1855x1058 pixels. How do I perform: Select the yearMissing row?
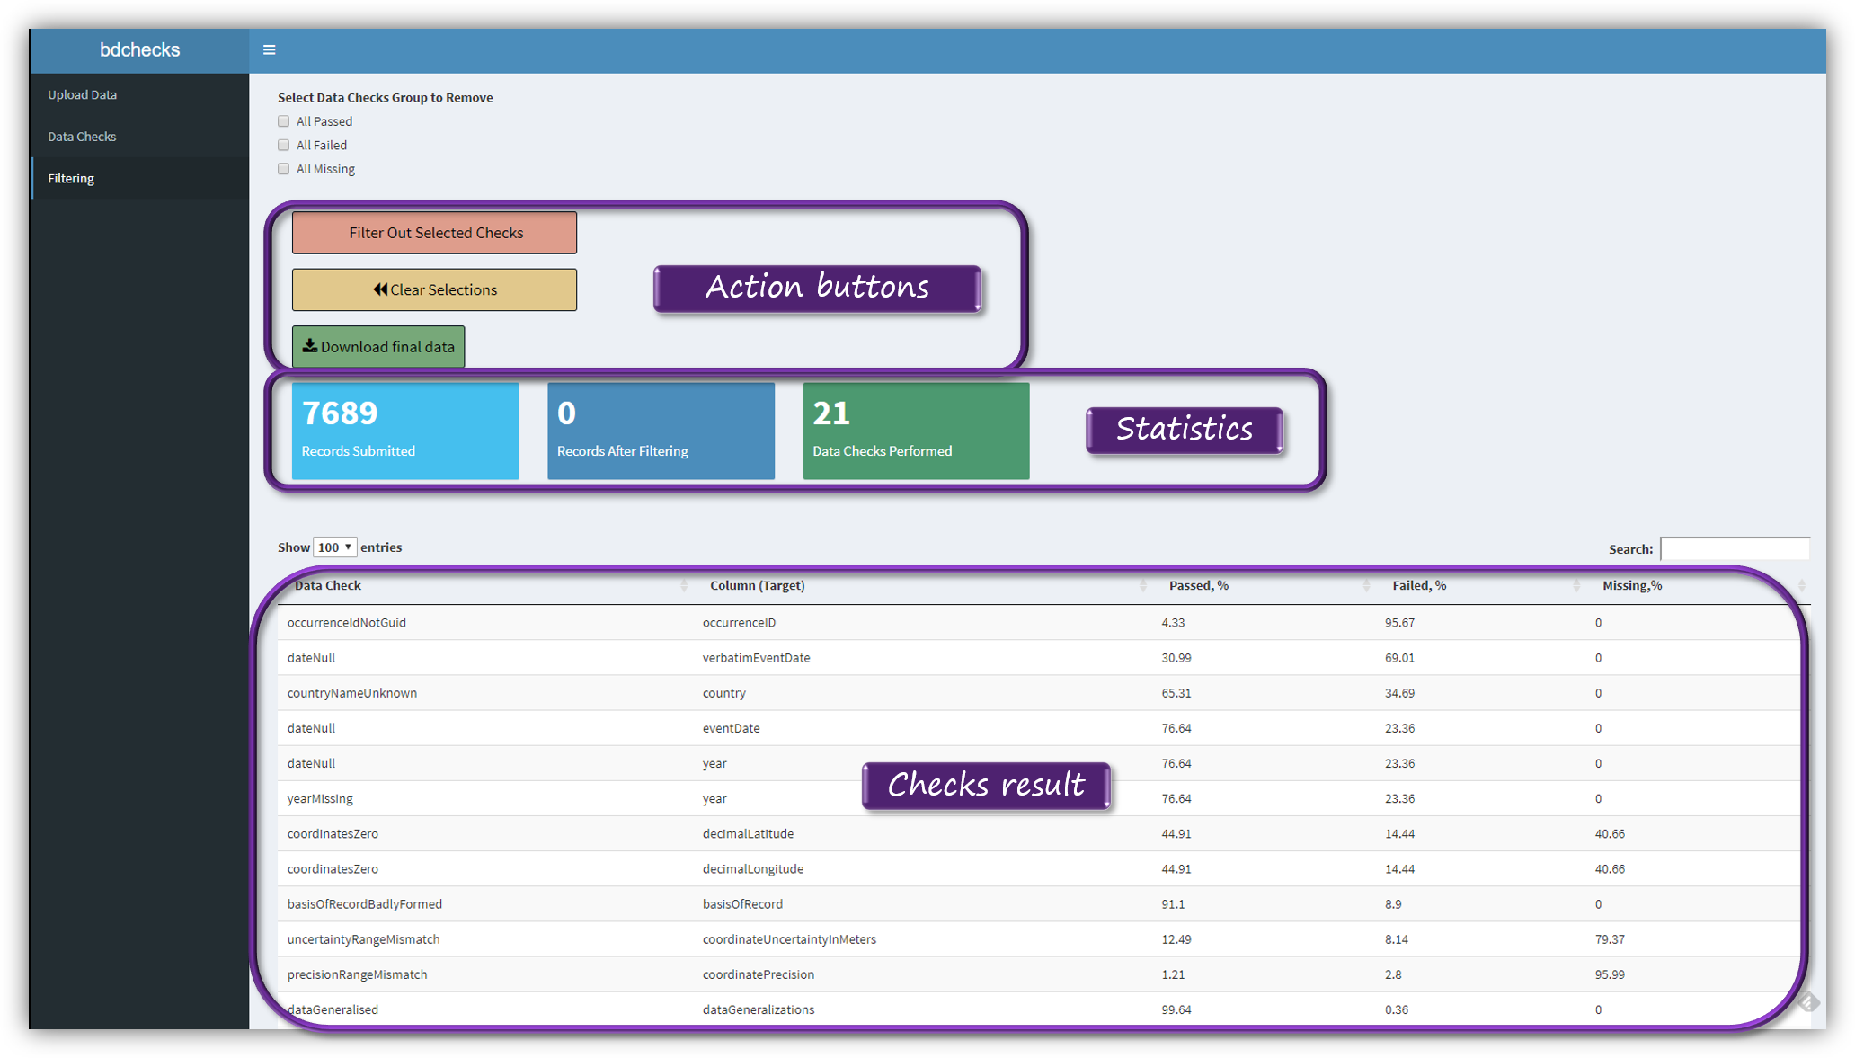[1043, 798]
